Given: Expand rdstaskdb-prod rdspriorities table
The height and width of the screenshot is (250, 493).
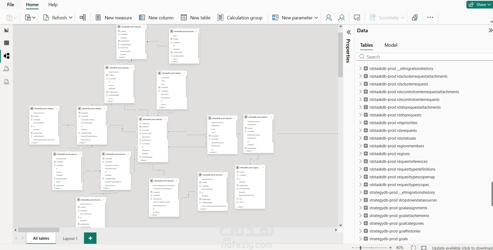Looking at the screenshot, I should (360, 123).
